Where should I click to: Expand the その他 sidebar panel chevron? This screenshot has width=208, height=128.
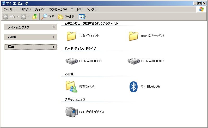click(x=53, y=37)
